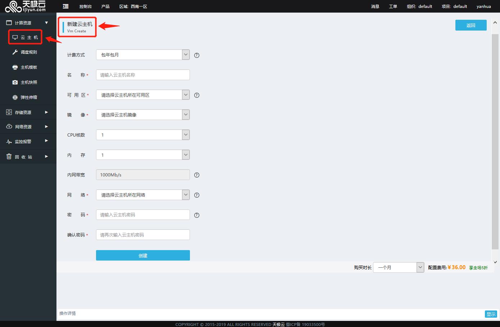The image size is (500, 327).
Task: Expand the 存储资源 sidebar section
Action: point(27,112)
